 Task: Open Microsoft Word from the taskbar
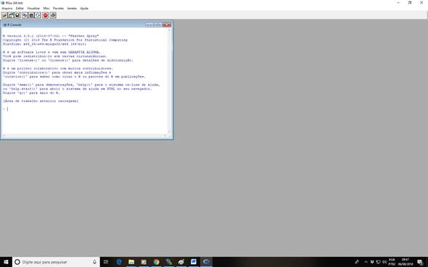(194, 262)
